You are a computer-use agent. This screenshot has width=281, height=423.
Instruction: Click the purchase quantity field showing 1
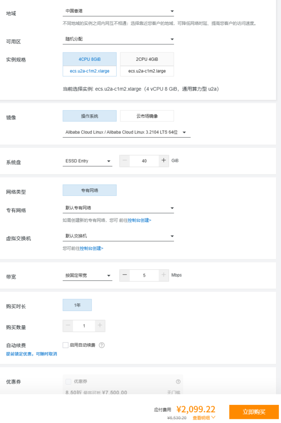(x=84, y=326)
